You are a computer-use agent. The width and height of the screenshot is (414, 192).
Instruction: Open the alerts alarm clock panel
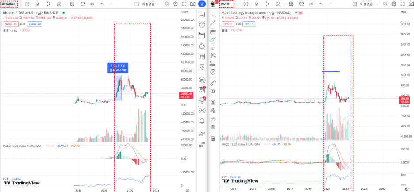tap(202, 25)
